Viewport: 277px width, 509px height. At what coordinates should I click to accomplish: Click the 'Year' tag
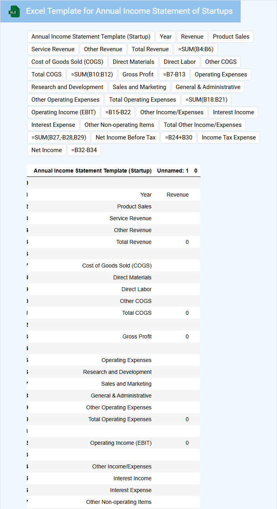[x=166, y=37]
